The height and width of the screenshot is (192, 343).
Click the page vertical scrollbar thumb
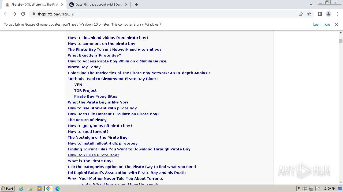[x=341, y=41]
